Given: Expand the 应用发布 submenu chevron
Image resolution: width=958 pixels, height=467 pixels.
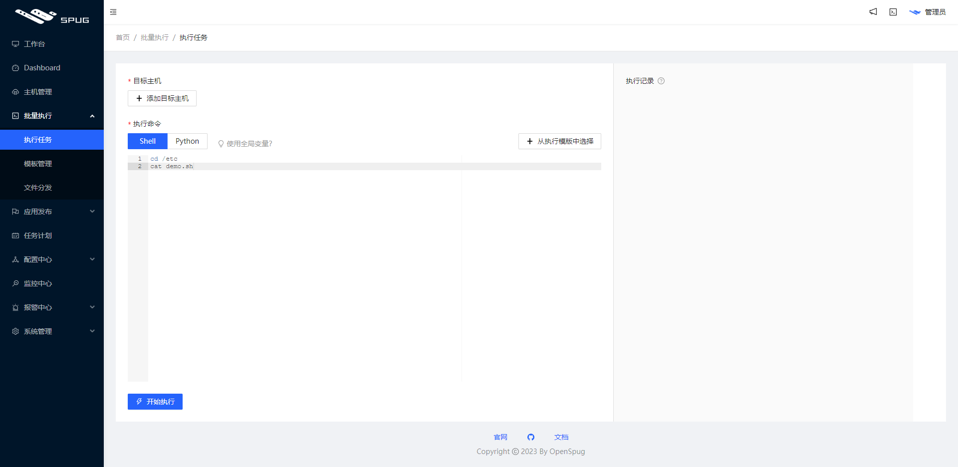Looking at the screenshot, I should (92, 212).
